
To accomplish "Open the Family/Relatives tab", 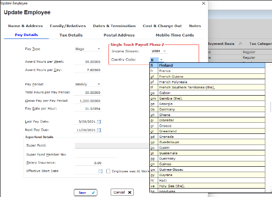I will point(68,26).
